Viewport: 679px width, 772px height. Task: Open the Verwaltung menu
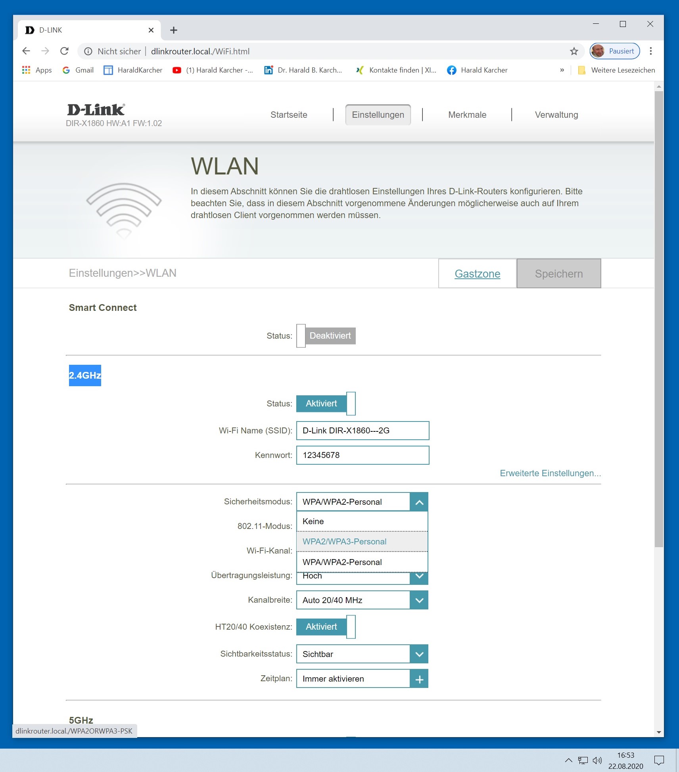(x=556, y=115)
